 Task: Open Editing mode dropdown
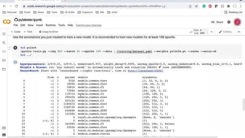[225, 32]
